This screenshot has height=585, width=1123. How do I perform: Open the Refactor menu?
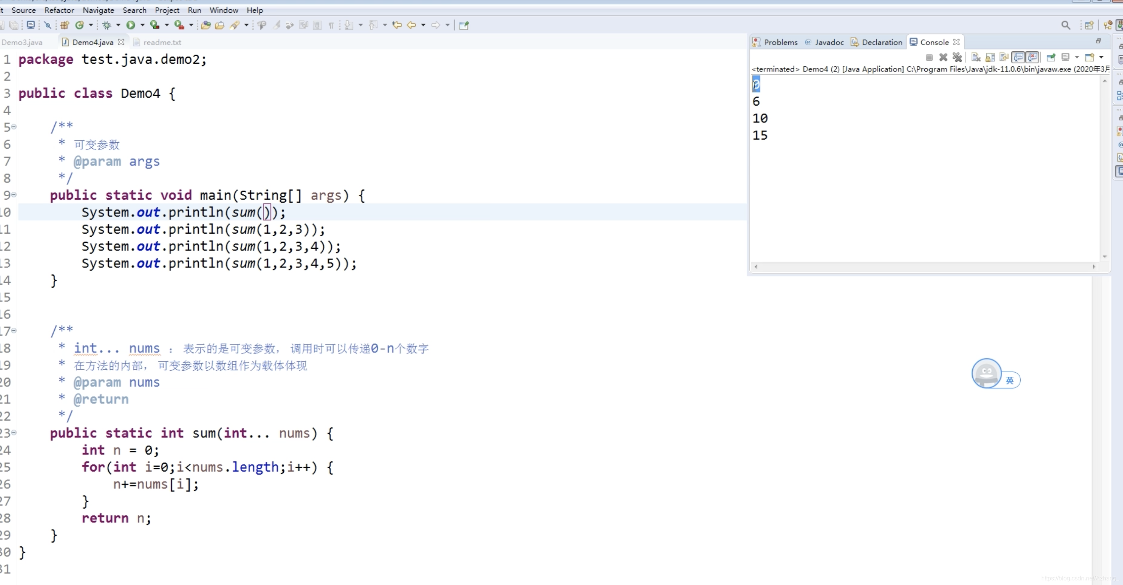click(x=59, y=10)
